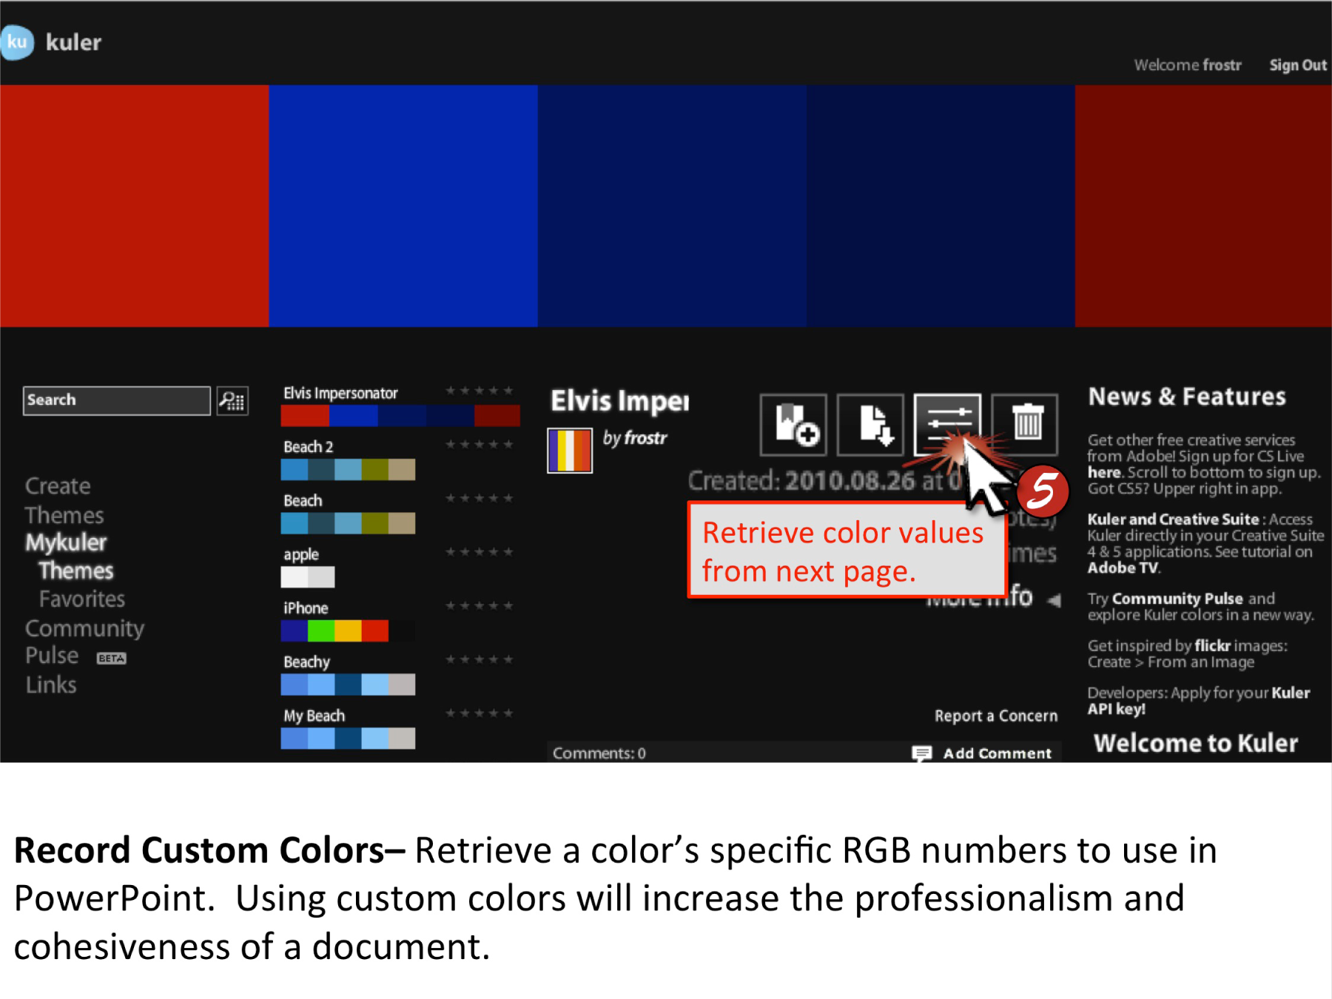Viewport: 1332px width, 999px height.
Task: Click the flickr link in news
Action: [1212, 645]
